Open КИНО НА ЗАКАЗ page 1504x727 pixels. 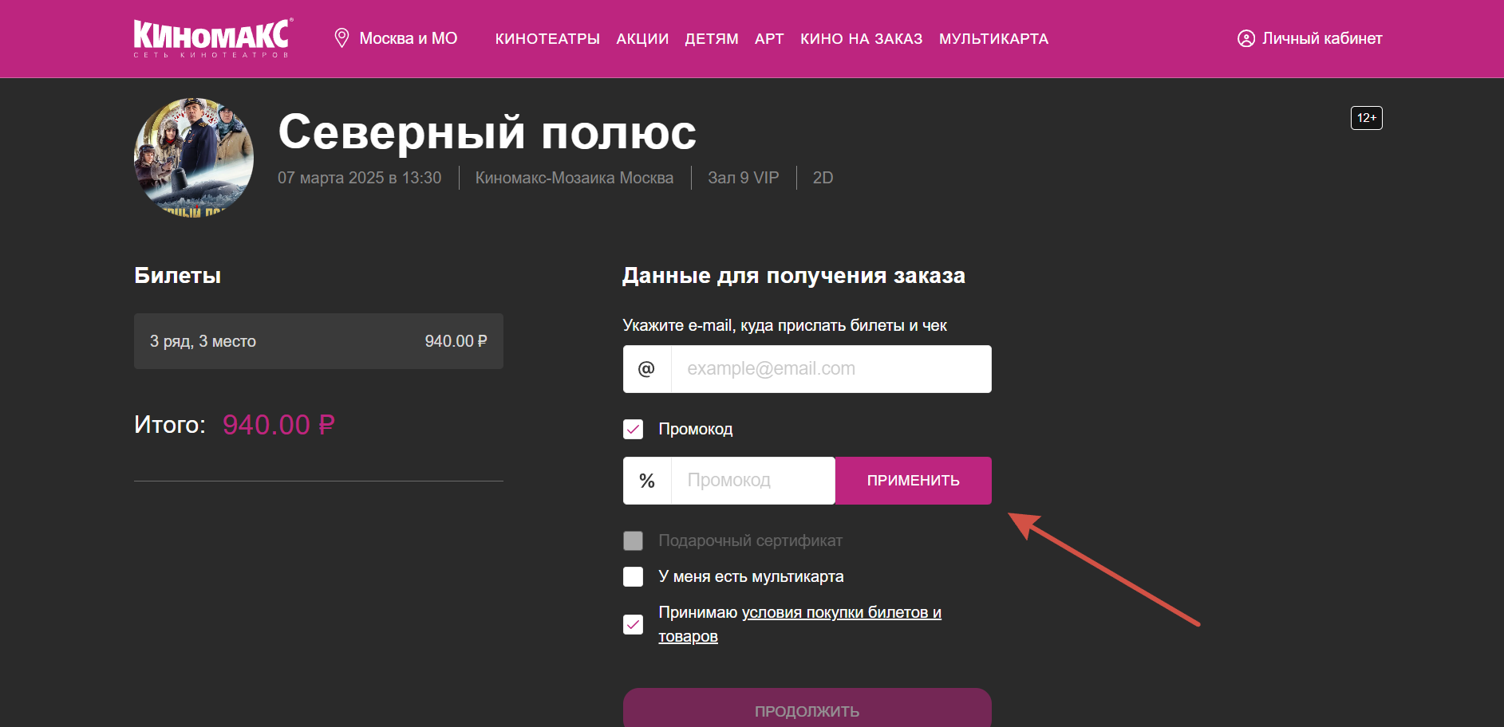tap(862, 38)
